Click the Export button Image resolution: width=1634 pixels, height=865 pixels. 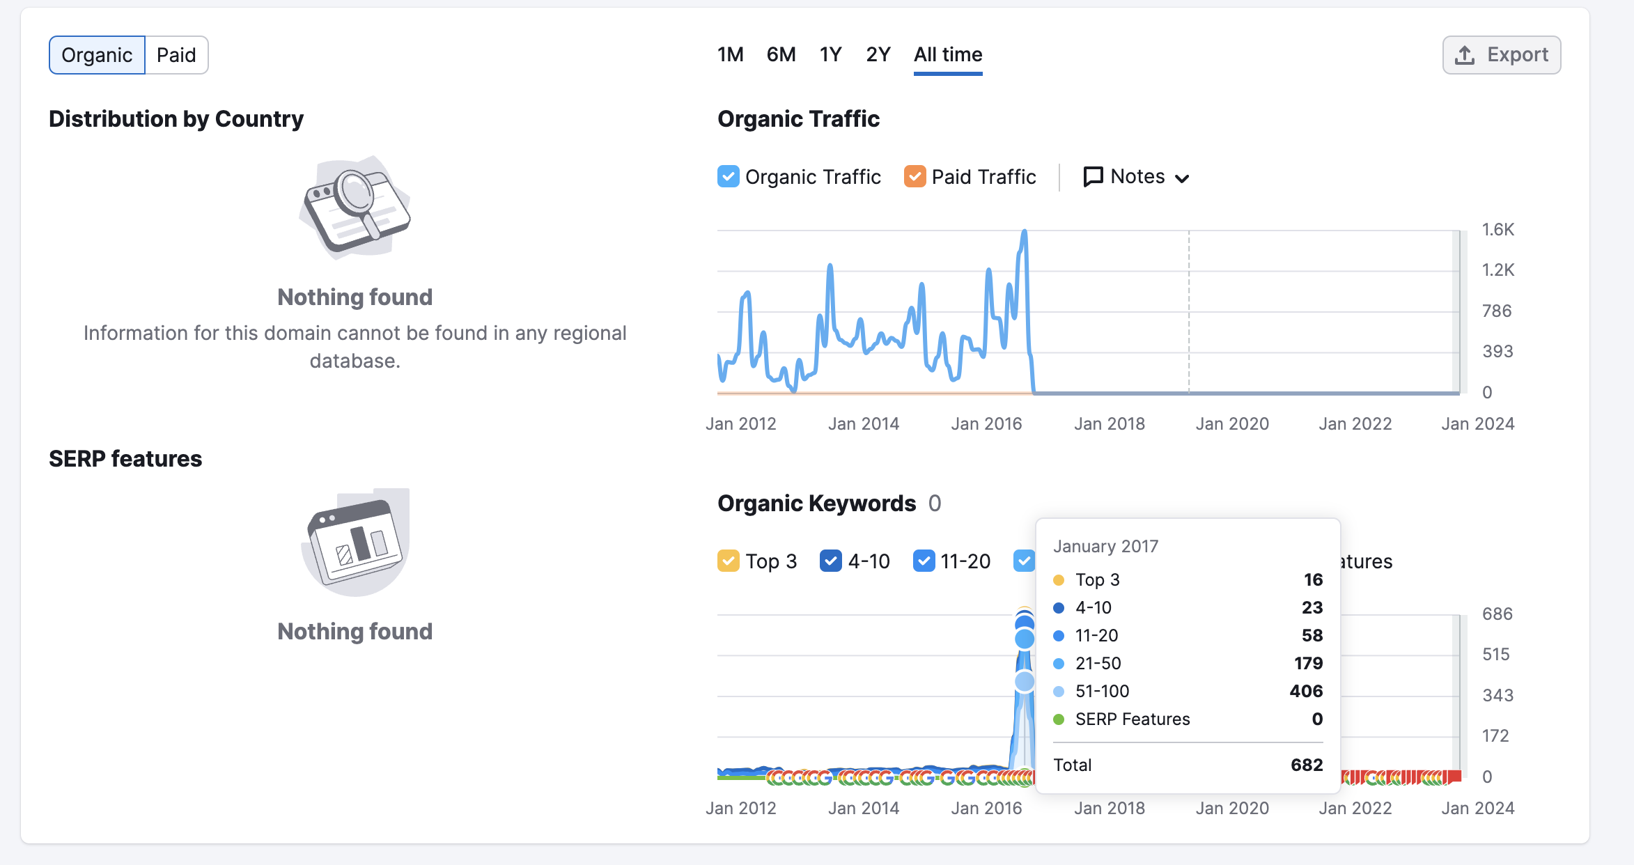coord(1502,55)
